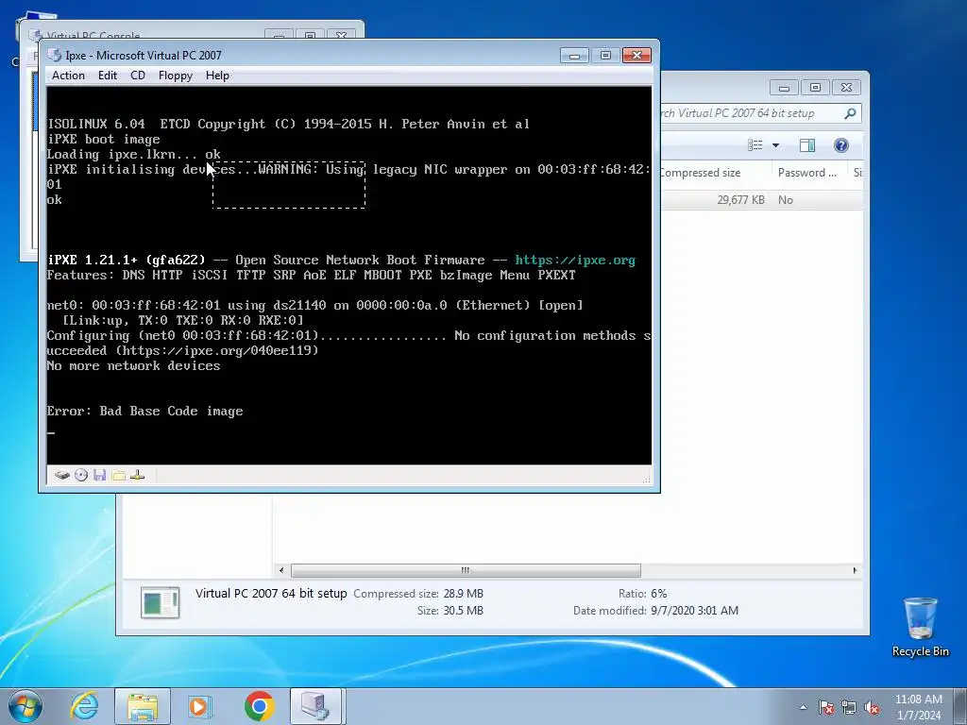Launch Windows Media Player from taskbar
Viewport: 967px width, 725px height.
point(200,706)
